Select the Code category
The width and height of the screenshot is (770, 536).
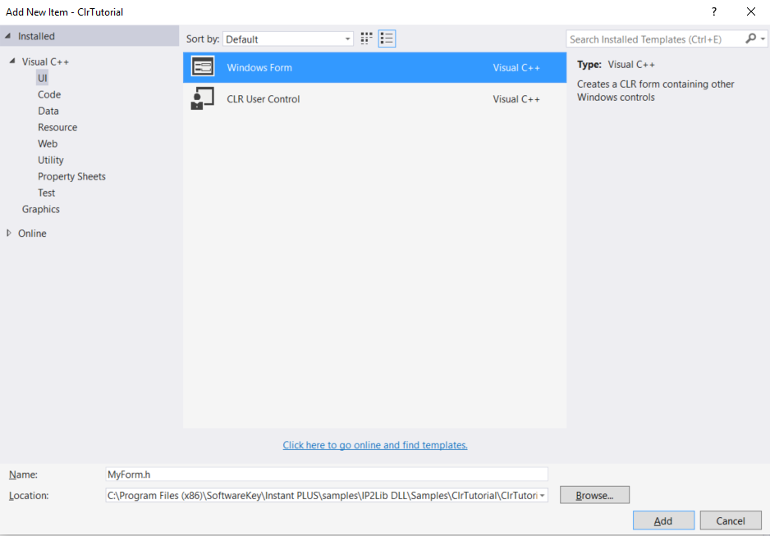(x=49, y=94)
